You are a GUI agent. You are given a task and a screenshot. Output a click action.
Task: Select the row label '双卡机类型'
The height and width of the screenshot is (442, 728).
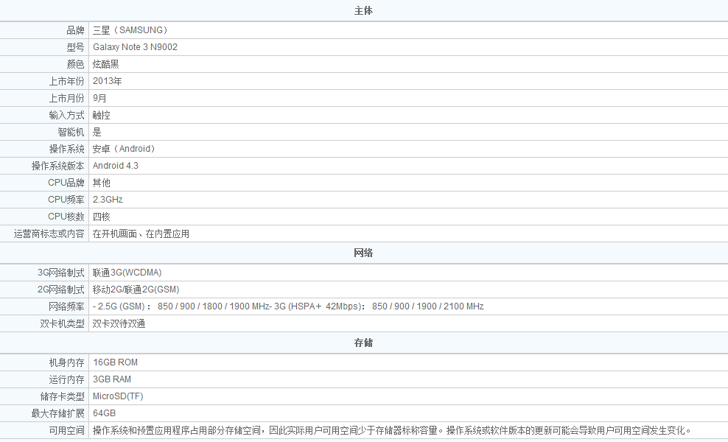click(62, 323)
